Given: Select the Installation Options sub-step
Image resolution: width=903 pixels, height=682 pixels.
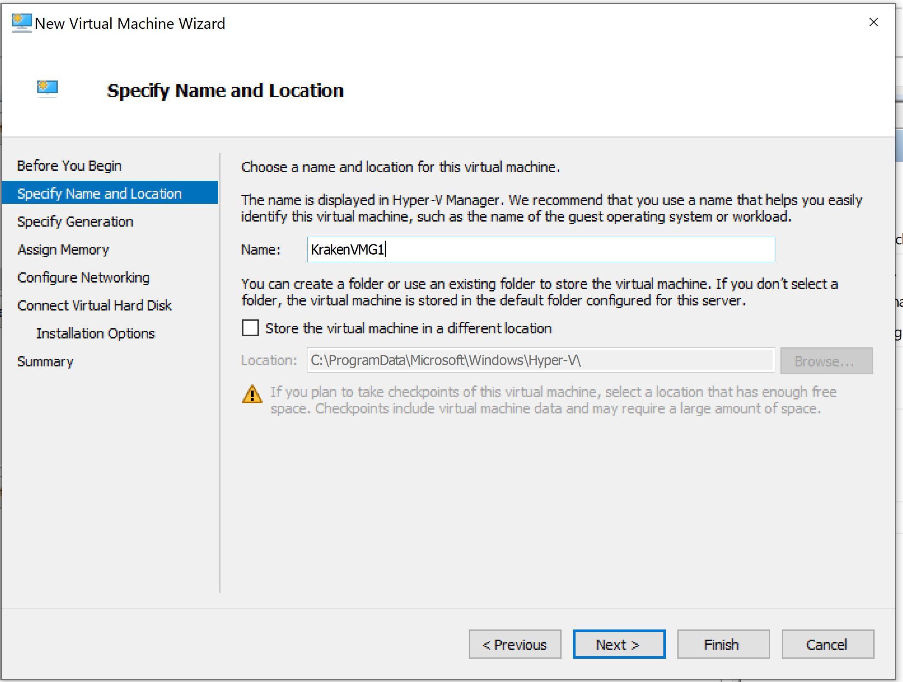Looking at the screenshot, I should [96, 333].
